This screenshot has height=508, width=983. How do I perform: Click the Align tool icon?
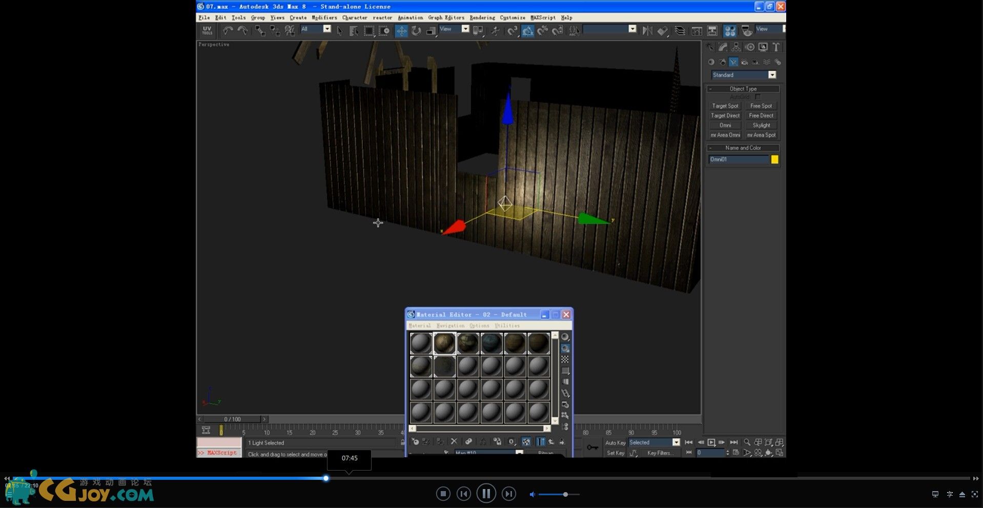tap(663, 31)
